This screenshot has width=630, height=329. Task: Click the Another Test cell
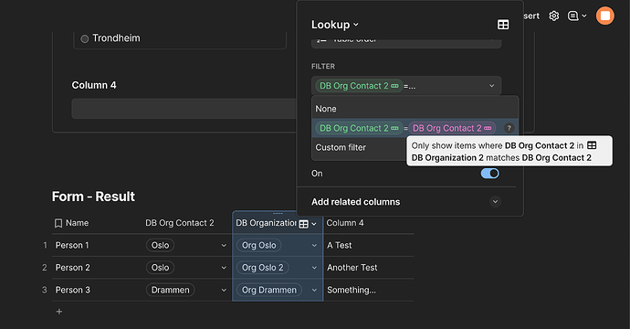pyautogui.click(x=352, y=268)
